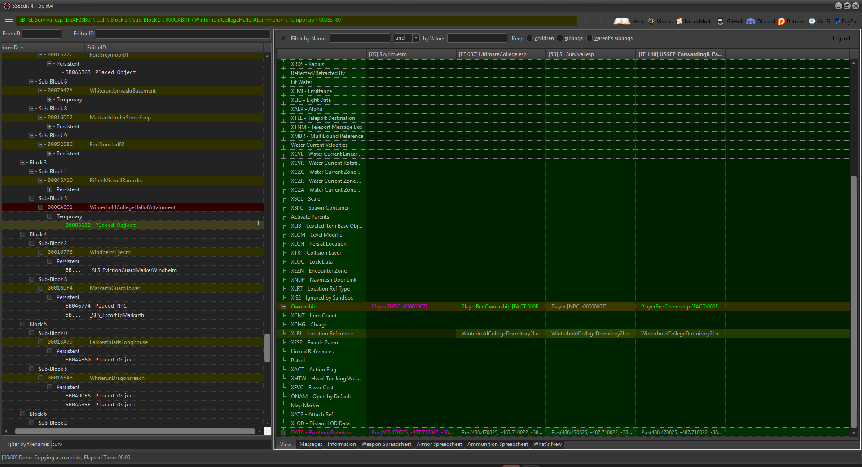Switch to the Information tab

[x=342, y=444]
